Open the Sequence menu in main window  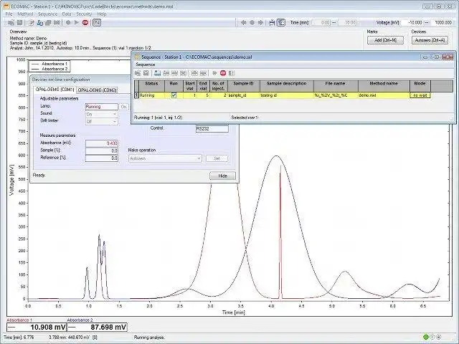click(47, 14)
